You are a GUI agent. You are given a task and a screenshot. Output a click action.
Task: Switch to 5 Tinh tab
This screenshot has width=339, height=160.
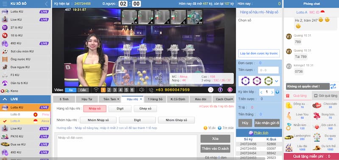pos(64,99)
